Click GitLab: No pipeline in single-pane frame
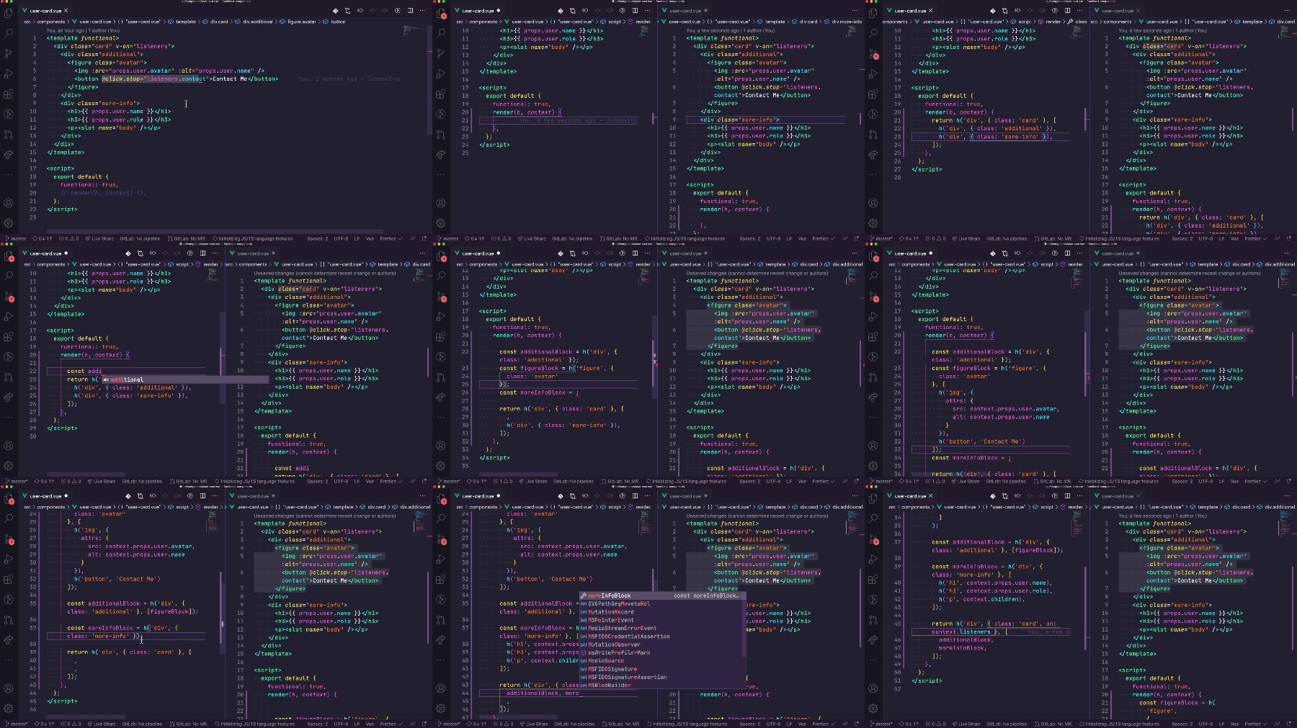The image size is (1297, 728). (x=141, y=238)
